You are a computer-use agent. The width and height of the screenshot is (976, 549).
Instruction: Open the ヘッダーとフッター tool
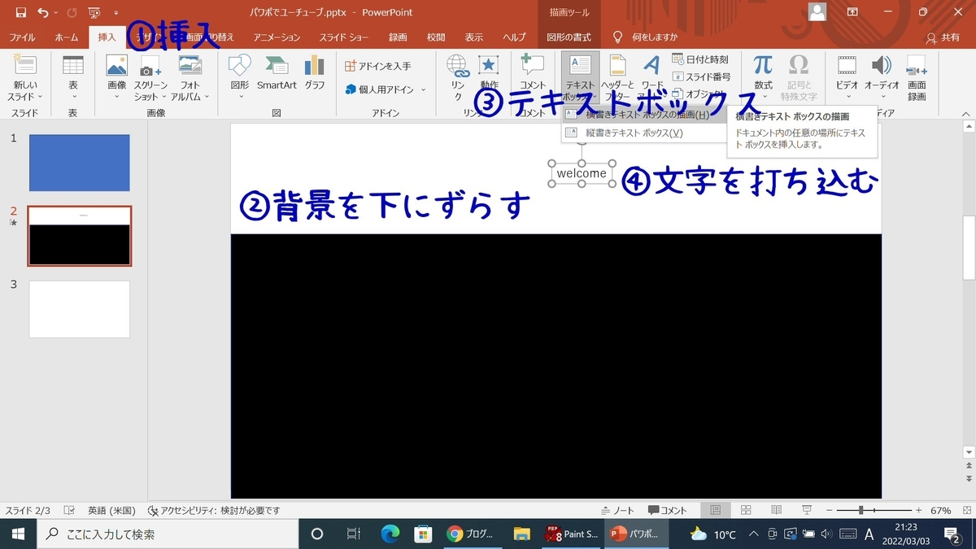tap(617, 77)
